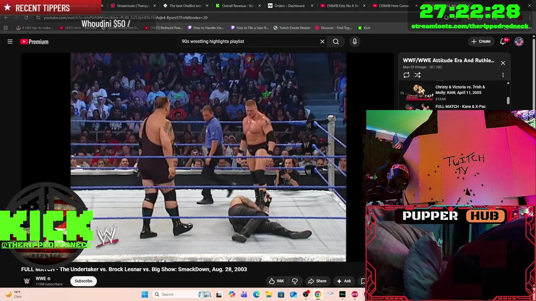The height and width of the screenshot is (301, 536).
Task: Toggle playlist shuffle
Action: click(417, 75)
